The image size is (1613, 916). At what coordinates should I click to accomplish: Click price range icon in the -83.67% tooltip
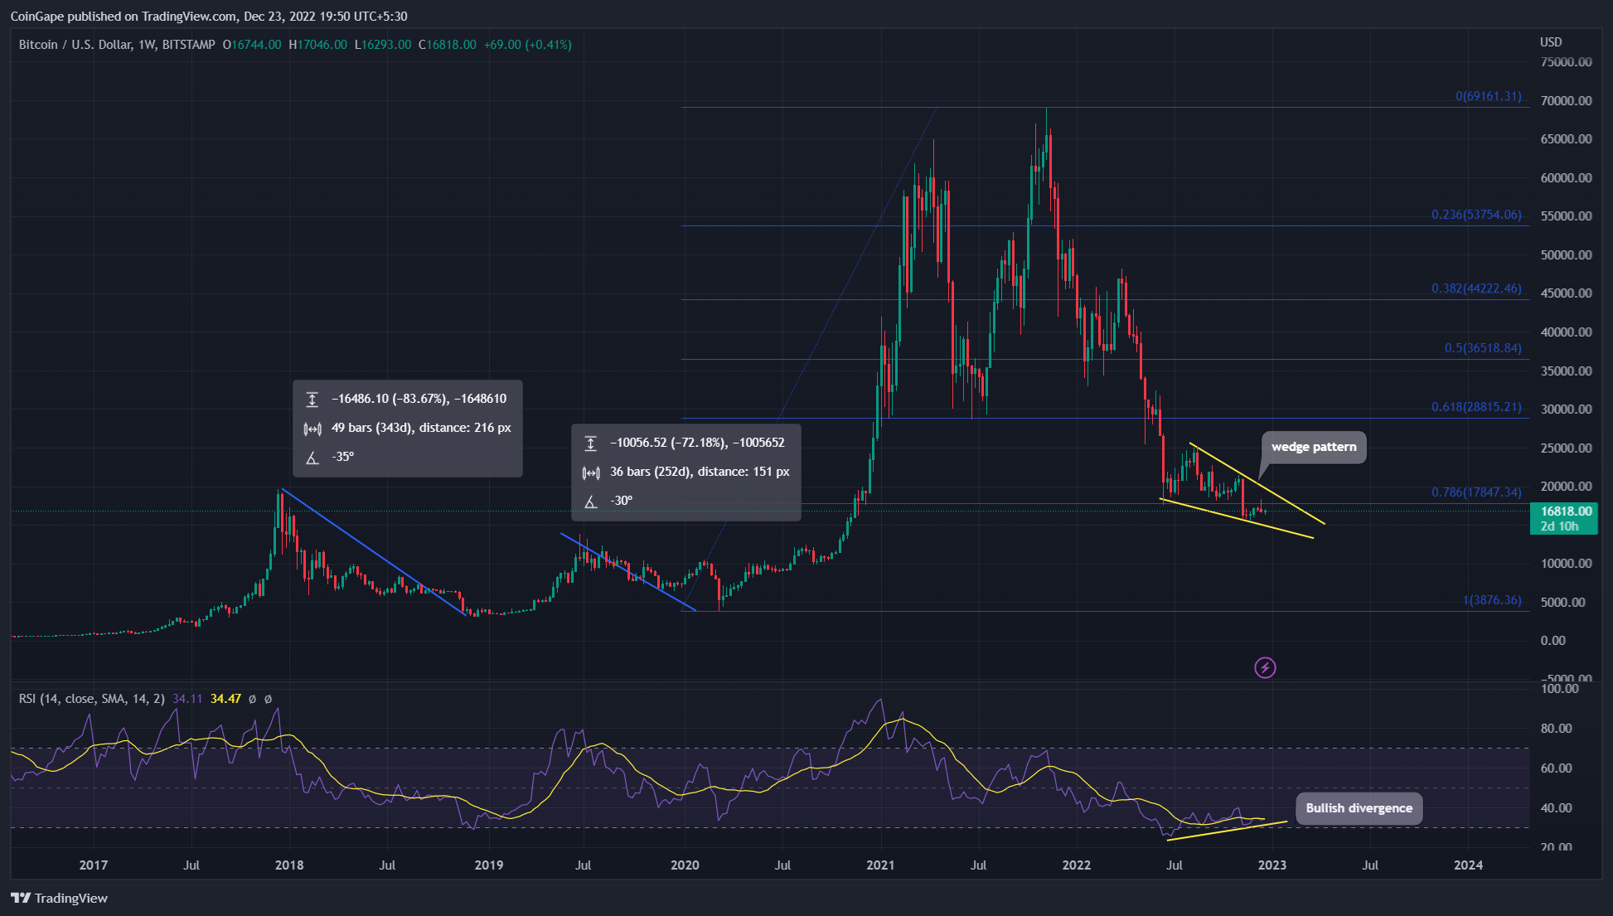(312, 400)
